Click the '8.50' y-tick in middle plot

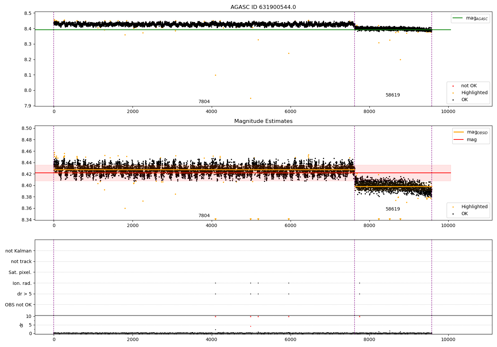pyautogui.click(x=27, y=129)
